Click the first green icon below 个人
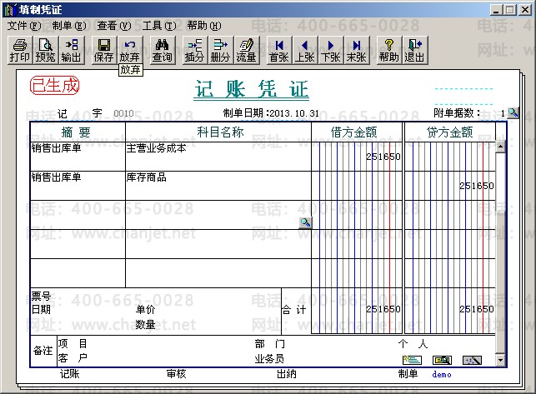The height and width of the screenshot is (394, 536). tap(412, 360)
